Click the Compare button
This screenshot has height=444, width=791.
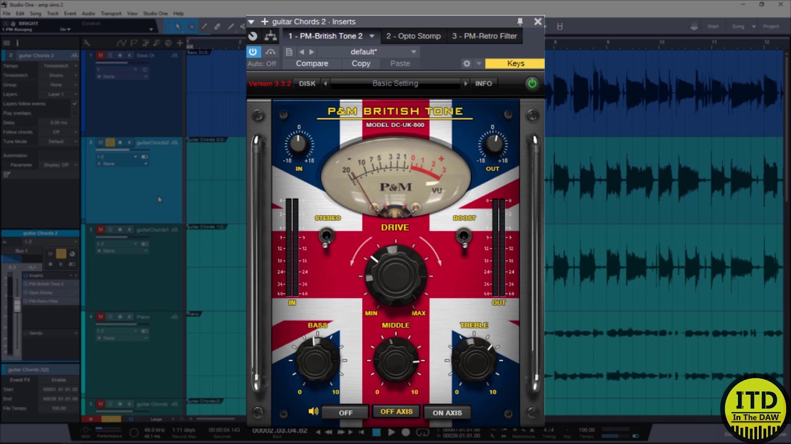pos(312,64)
